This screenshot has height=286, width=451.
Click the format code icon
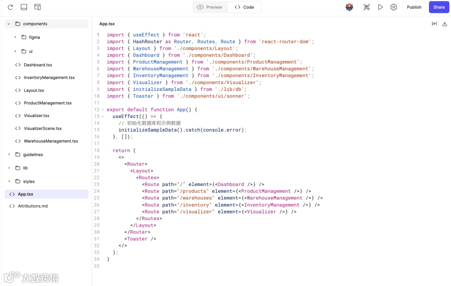click(434, 24)
